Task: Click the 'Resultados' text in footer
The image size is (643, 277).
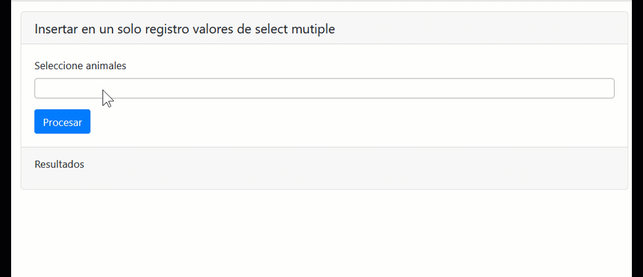Action: tap(59, 164)
